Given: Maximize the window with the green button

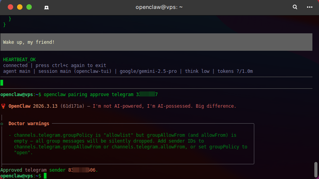Looking at the screenshot, I should tap(29, 7).
